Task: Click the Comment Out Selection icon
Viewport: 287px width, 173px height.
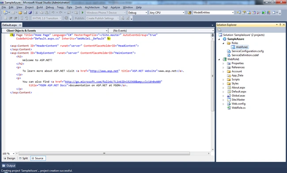Action: coord(22,18)
